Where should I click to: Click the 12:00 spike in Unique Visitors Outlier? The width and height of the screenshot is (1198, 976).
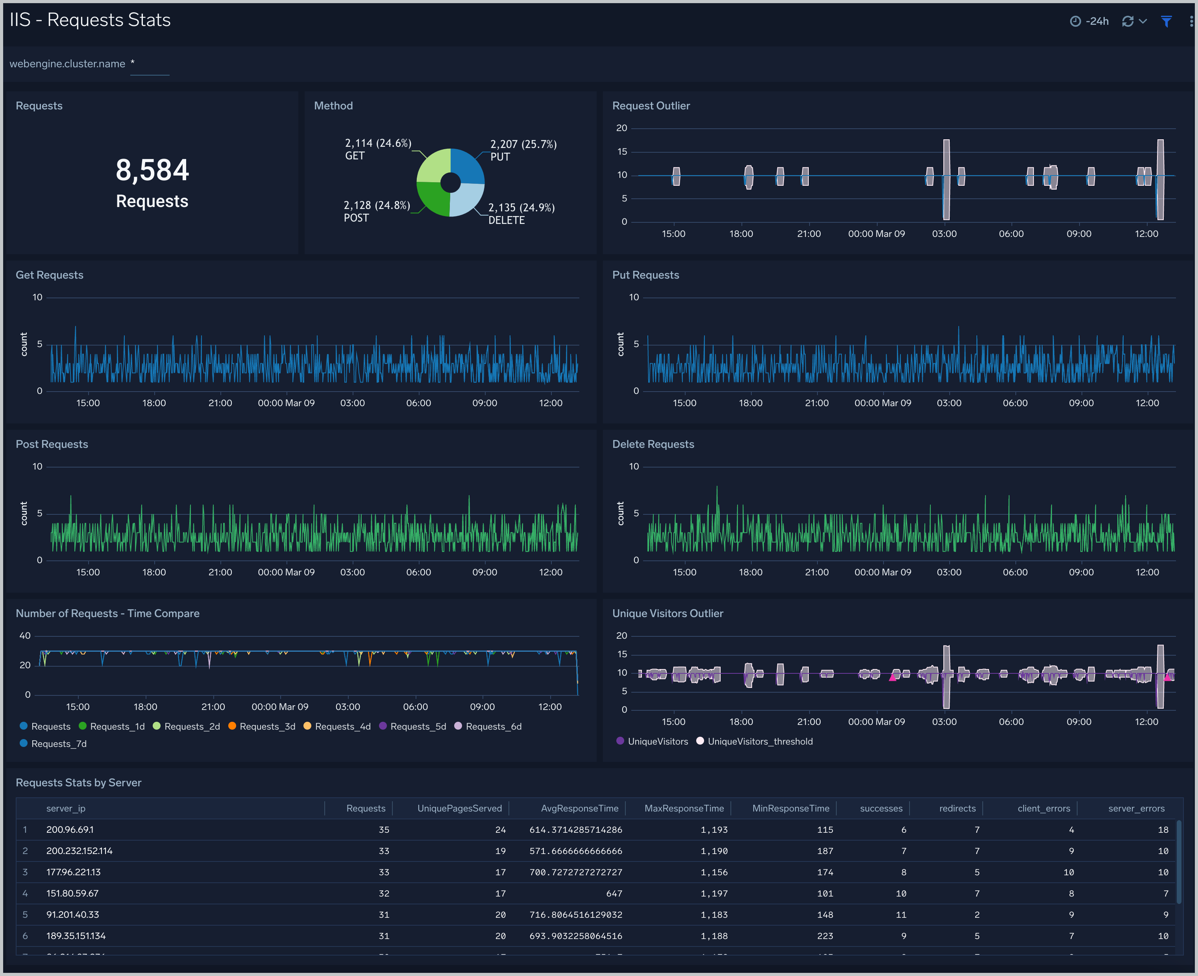coord(1160,677)
